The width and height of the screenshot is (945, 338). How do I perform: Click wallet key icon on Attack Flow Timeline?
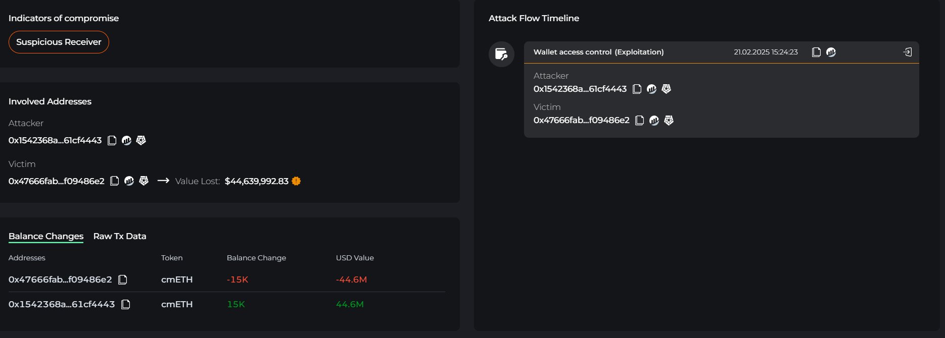point(501,54)
